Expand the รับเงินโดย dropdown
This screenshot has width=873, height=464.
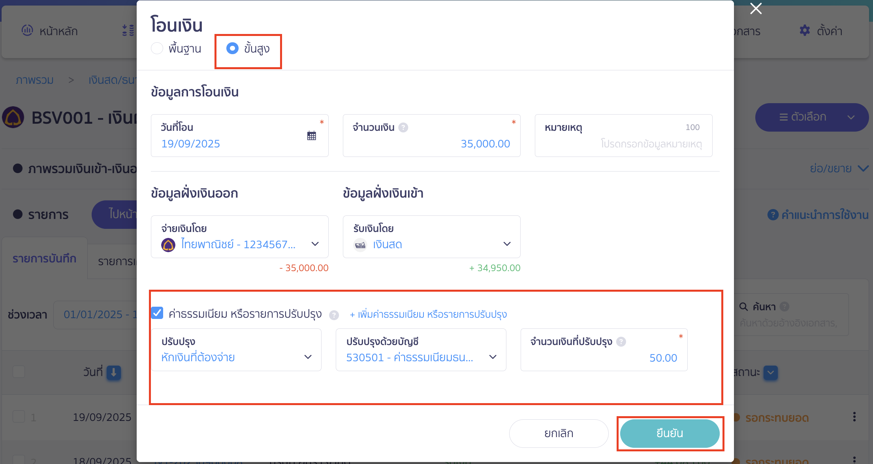point(507,244)
